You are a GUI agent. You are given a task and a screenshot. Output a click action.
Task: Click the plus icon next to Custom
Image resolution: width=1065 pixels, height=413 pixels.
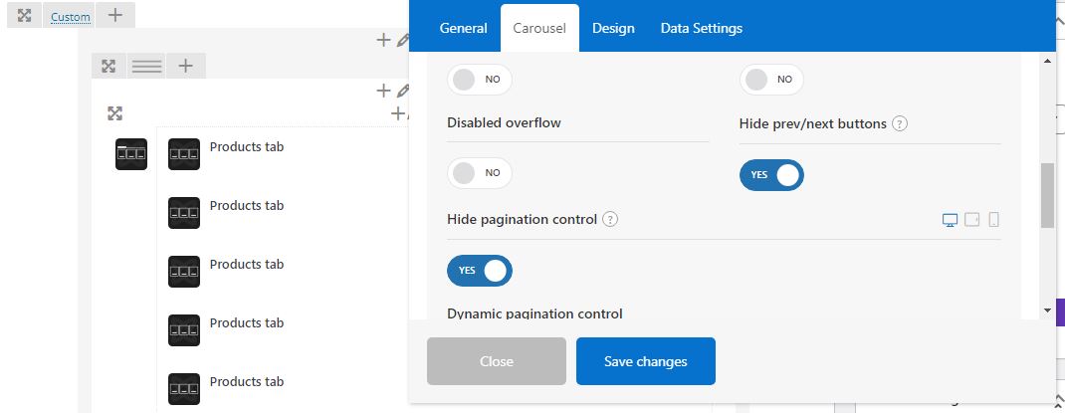(115, 15)
